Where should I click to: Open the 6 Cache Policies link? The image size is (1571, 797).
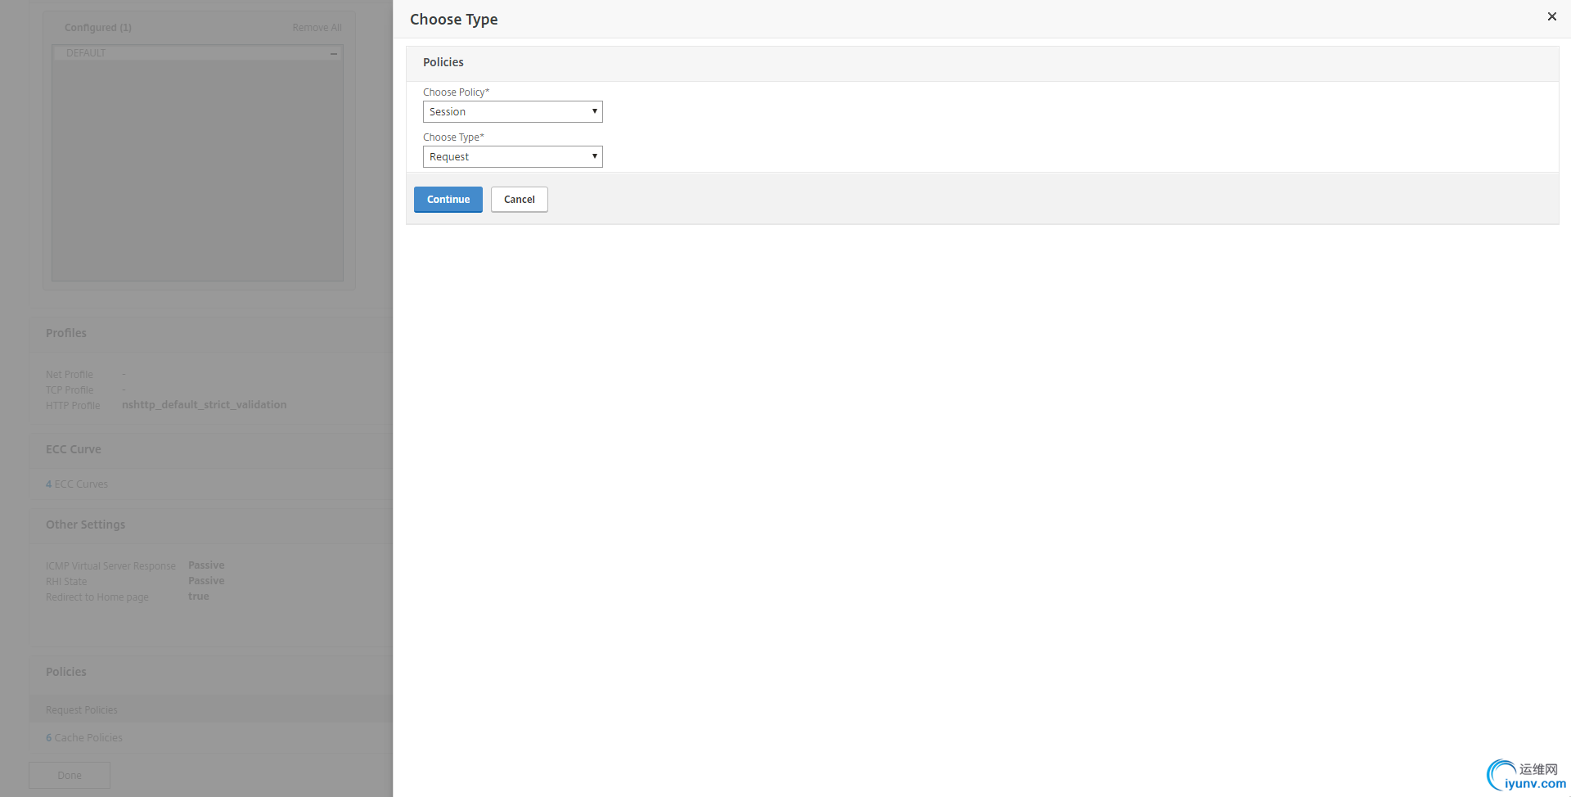point(84,738)
